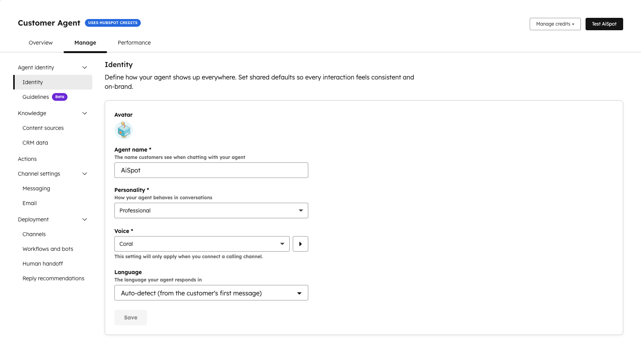Open the Human handoff settings
The image size is (641, 340).
43,264
